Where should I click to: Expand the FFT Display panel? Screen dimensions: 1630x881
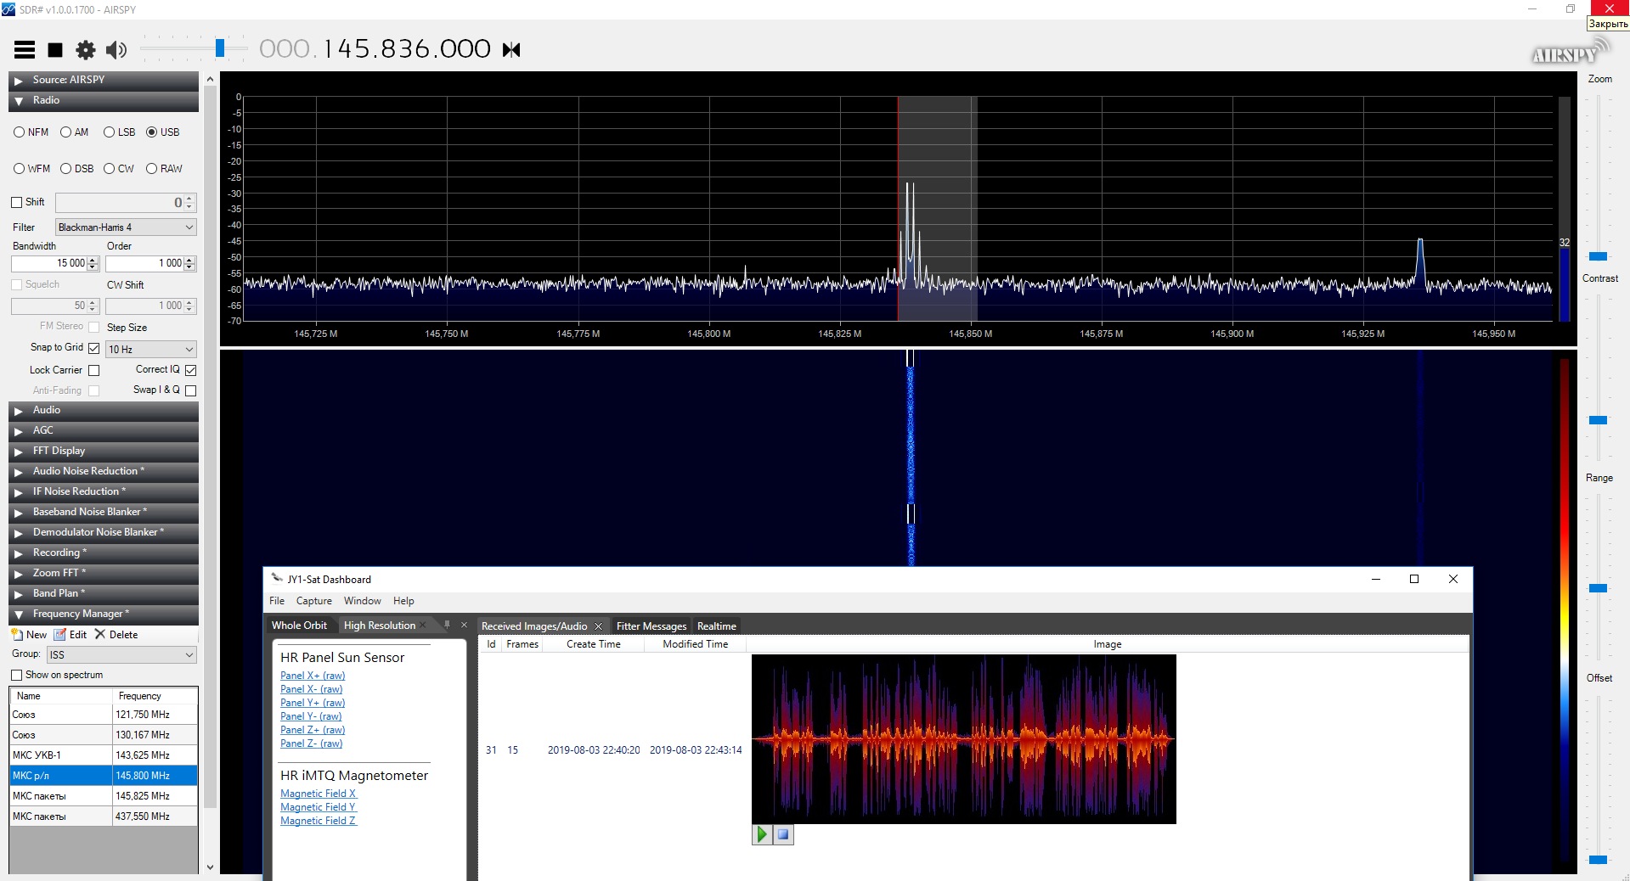click(104, 451)
